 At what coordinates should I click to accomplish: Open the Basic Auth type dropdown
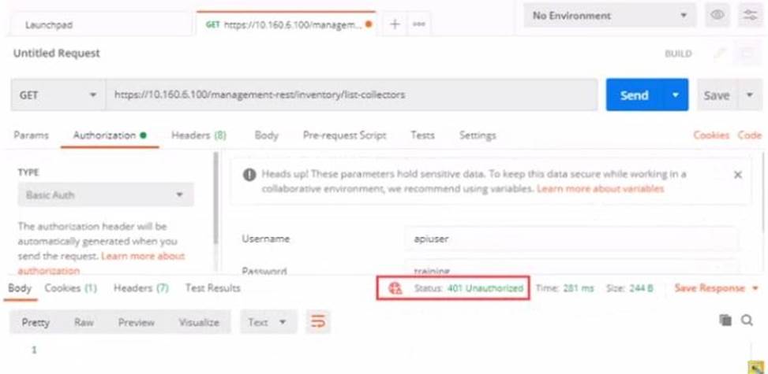point(106,194)
